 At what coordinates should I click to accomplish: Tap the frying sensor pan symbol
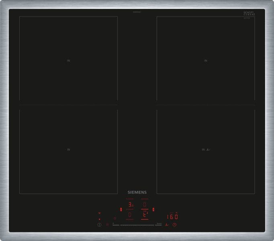pyautogui.click(x=167, y=225)
